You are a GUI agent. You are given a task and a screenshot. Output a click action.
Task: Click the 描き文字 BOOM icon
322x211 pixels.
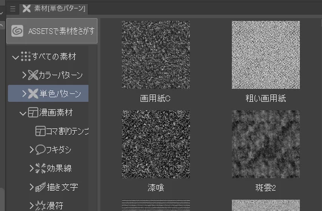[40, 187]
